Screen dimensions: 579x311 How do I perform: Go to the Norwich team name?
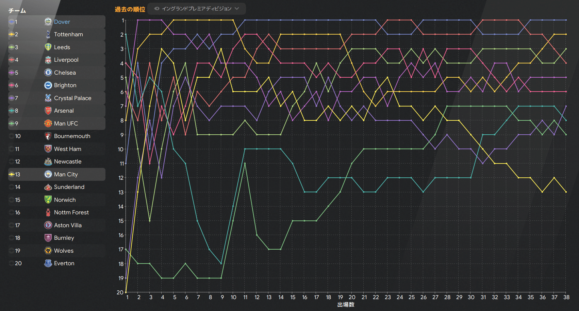click(x=65, y=200)
